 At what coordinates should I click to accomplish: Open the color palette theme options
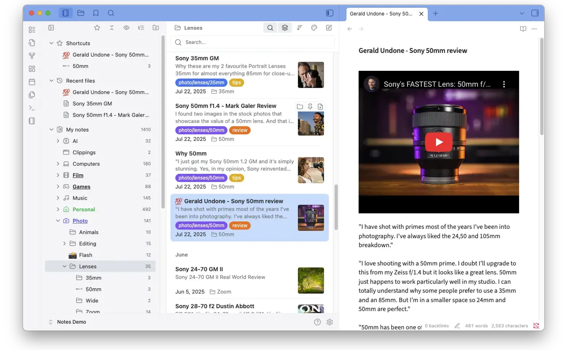pyautogui.click(x=314, y=27)
